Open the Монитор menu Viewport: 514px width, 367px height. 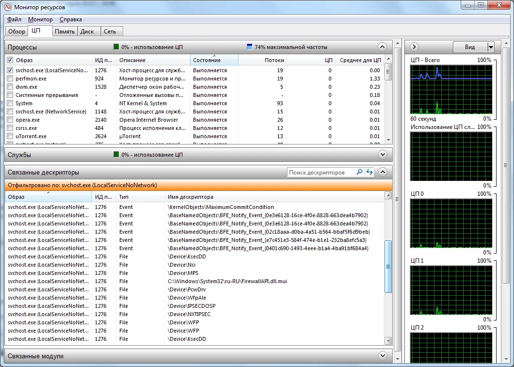pyautogui.click(x=40, y=19)
